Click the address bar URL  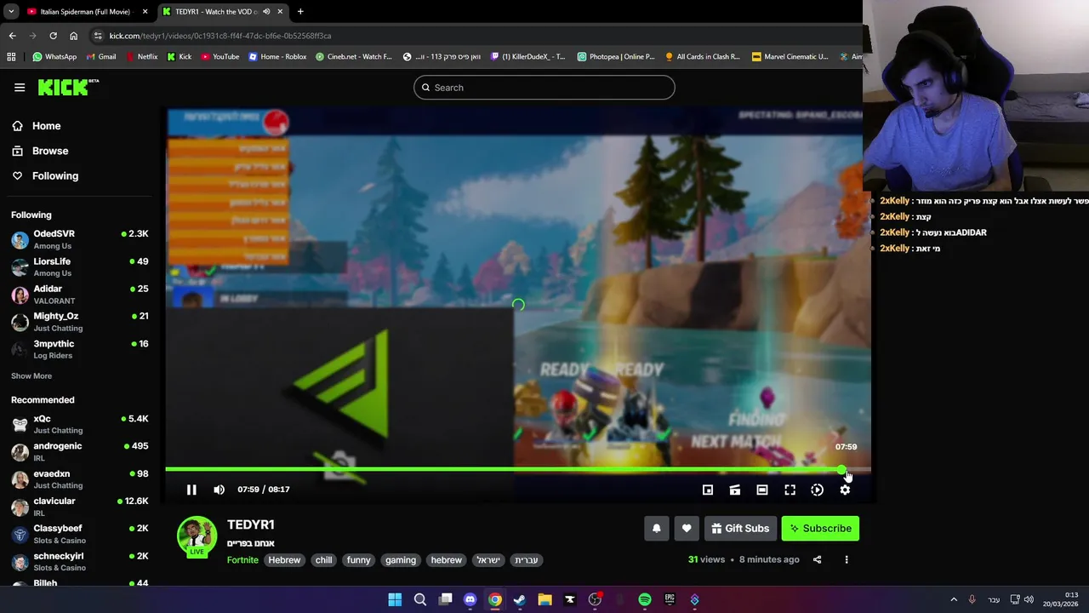pos(220,36)
